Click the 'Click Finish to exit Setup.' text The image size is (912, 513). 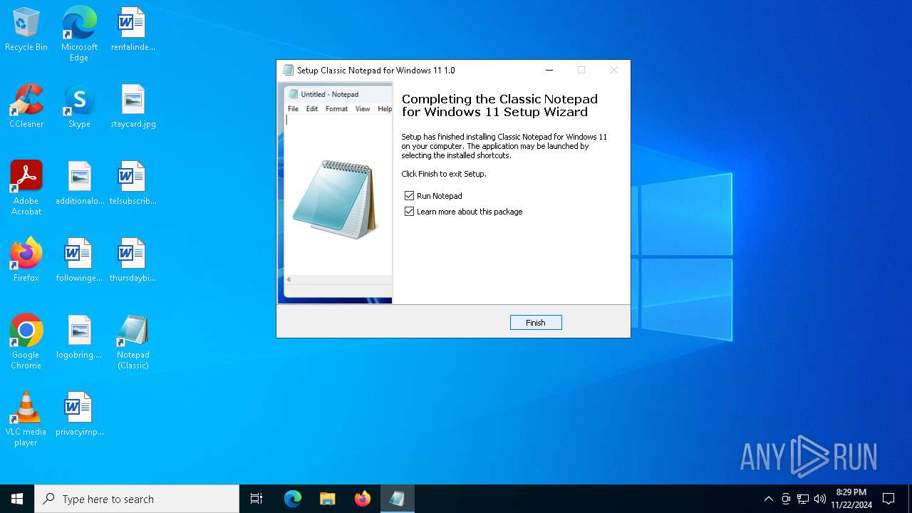point(444,174)
